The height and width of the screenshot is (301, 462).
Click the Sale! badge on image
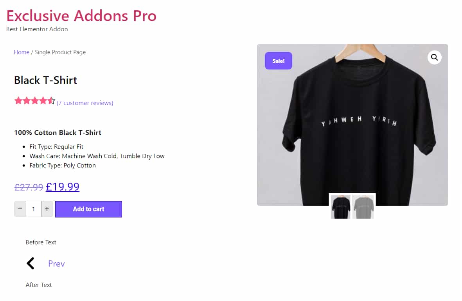279,61
